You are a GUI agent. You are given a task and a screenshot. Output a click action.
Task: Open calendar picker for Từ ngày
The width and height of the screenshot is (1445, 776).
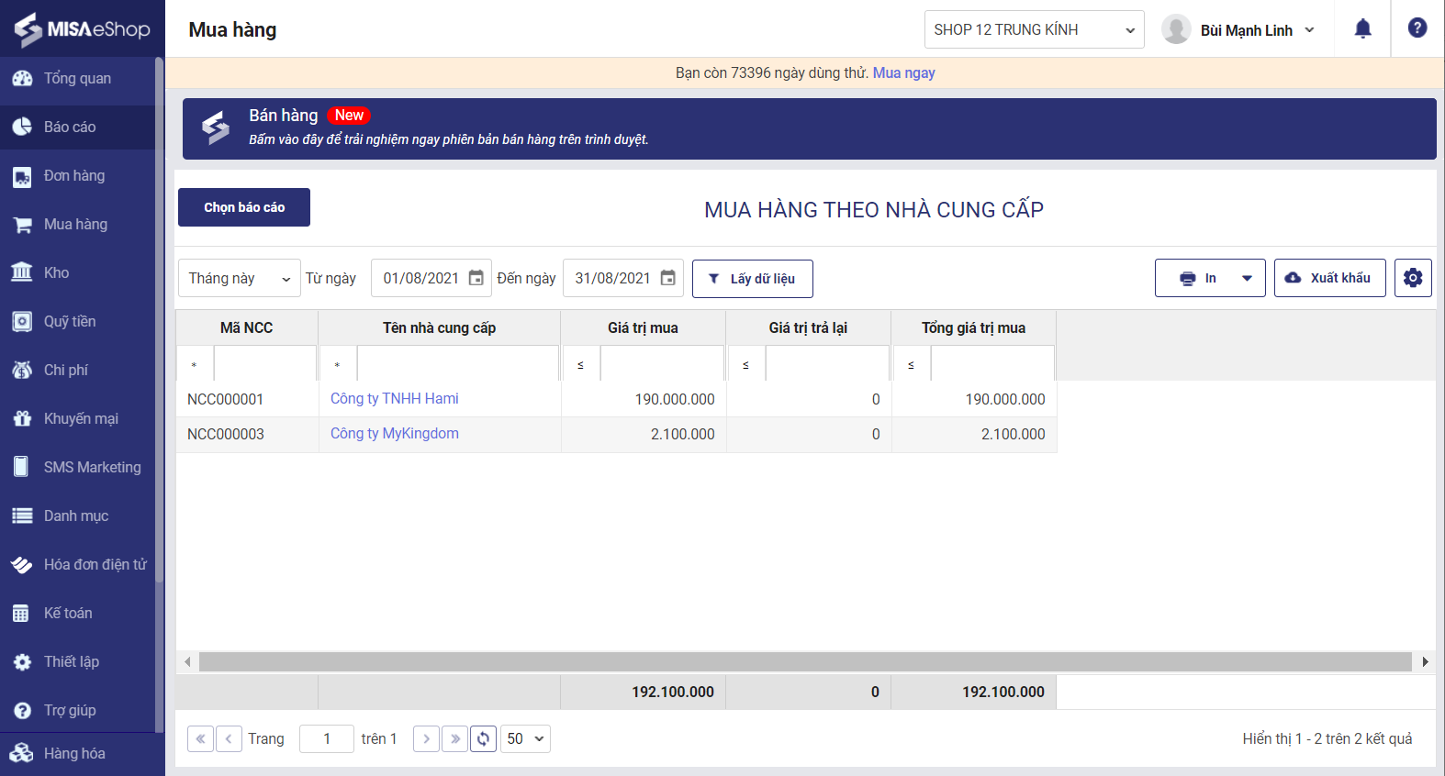coord(476,278)
